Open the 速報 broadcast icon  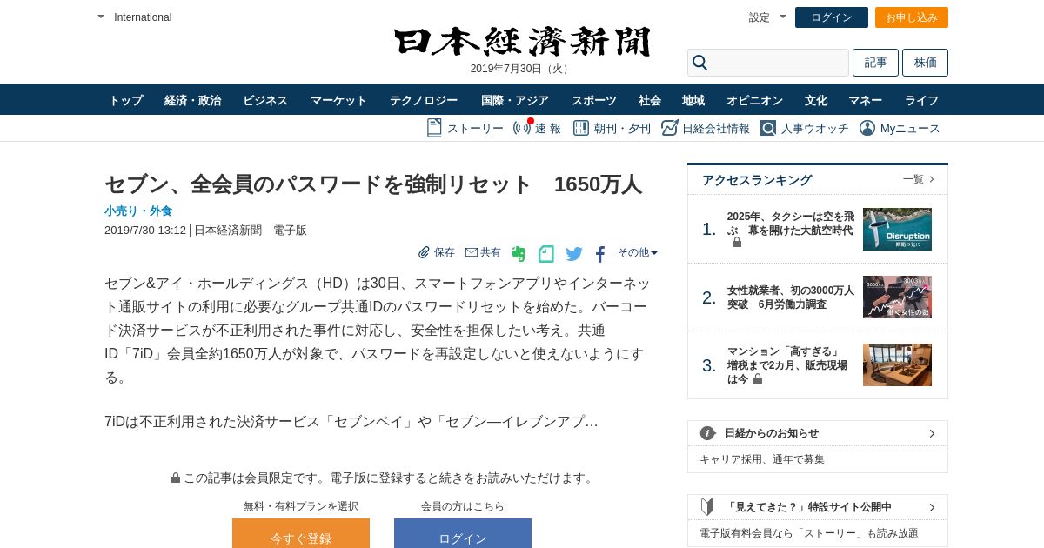click(522, 128)
